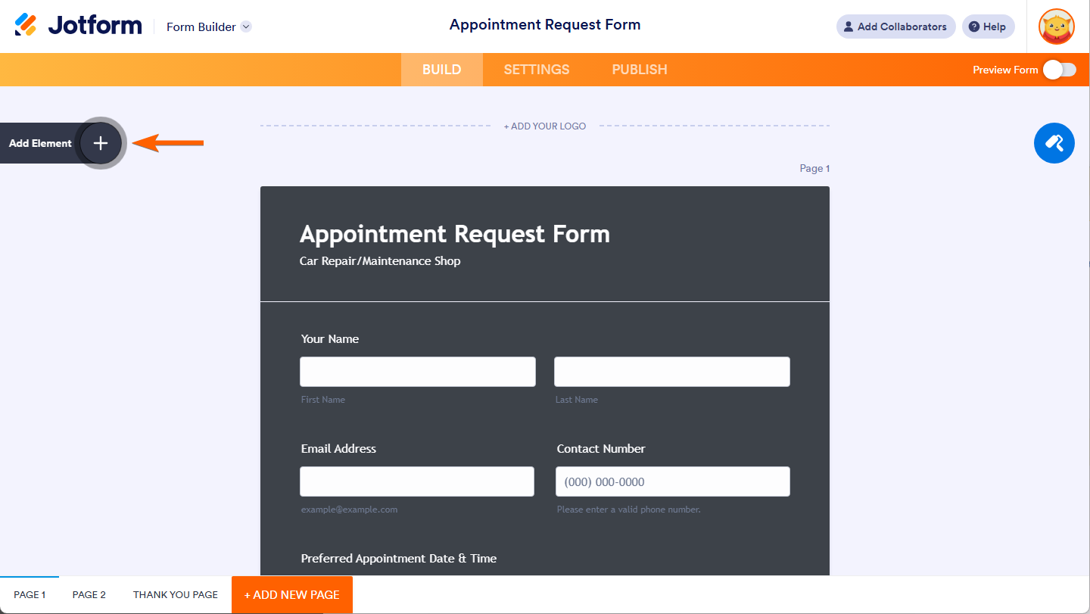Click the First Name input field
The width and height of the screenshot is (1090, 614).
(418, 372)
